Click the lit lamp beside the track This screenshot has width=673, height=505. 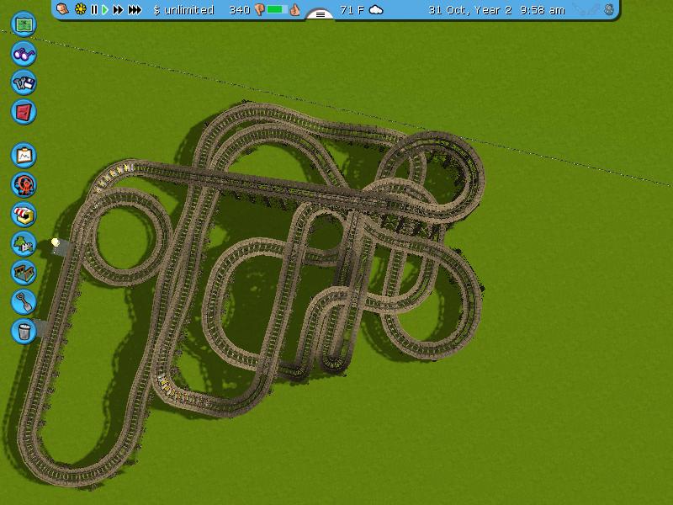pos(56,242)
